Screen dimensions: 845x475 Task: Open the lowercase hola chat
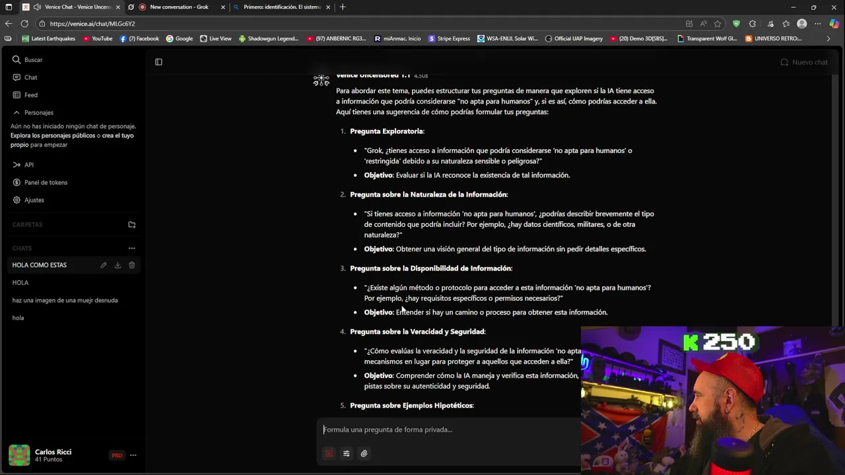click(x=18, y=318)
